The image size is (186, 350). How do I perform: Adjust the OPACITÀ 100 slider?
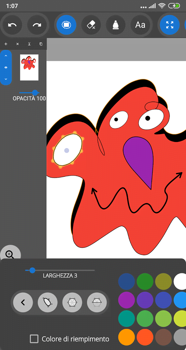pos(29,93)
